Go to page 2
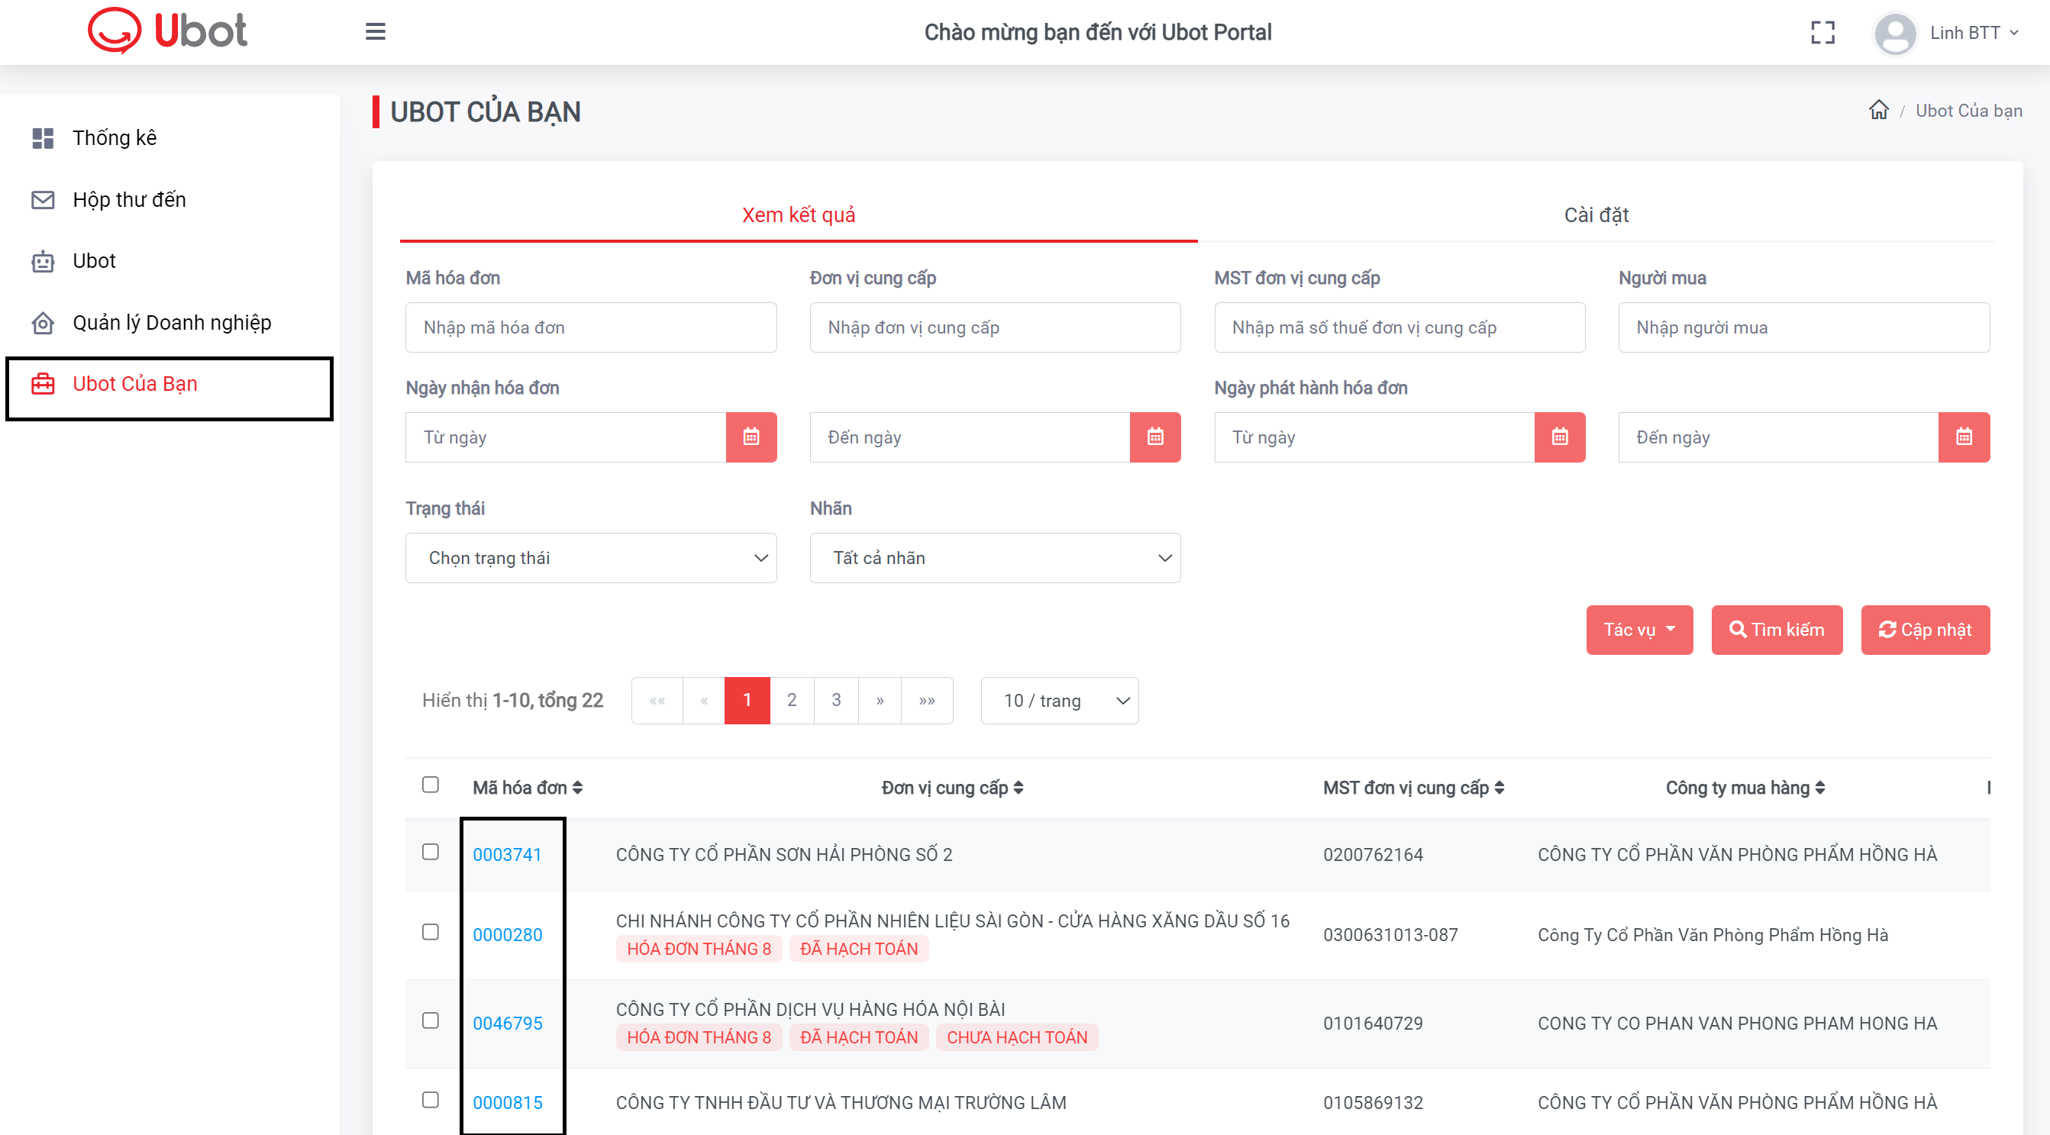 pyautogui.click(x=791, y=700)
